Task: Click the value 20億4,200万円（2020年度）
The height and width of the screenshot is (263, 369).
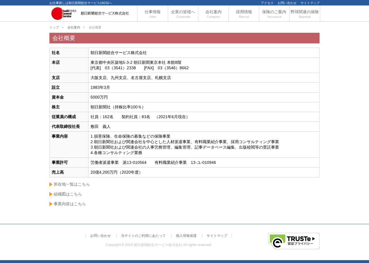Action: click(117, 172)
